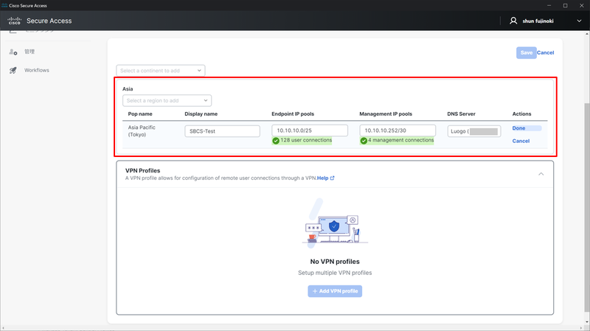The image size is (590, 331).
Task: Click the Cisco logo in the header
Action: (14, 21)
